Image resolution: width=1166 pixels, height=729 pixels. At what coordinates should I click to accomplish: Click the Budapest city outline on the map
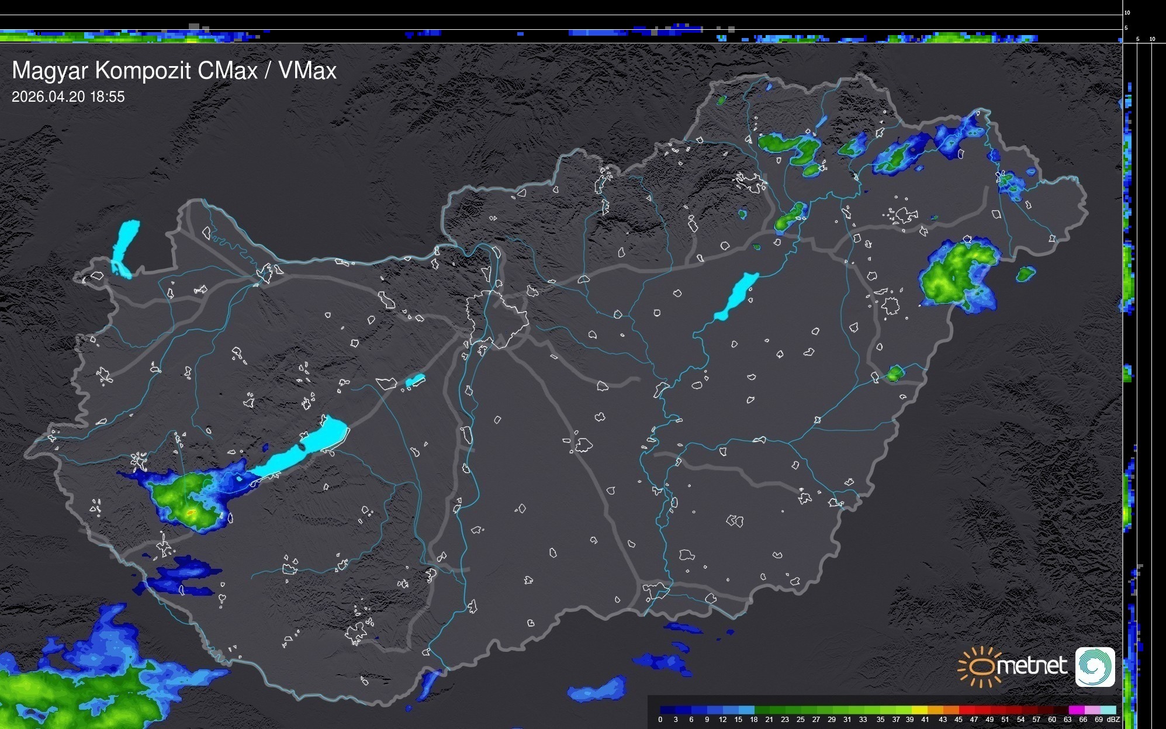497,319
